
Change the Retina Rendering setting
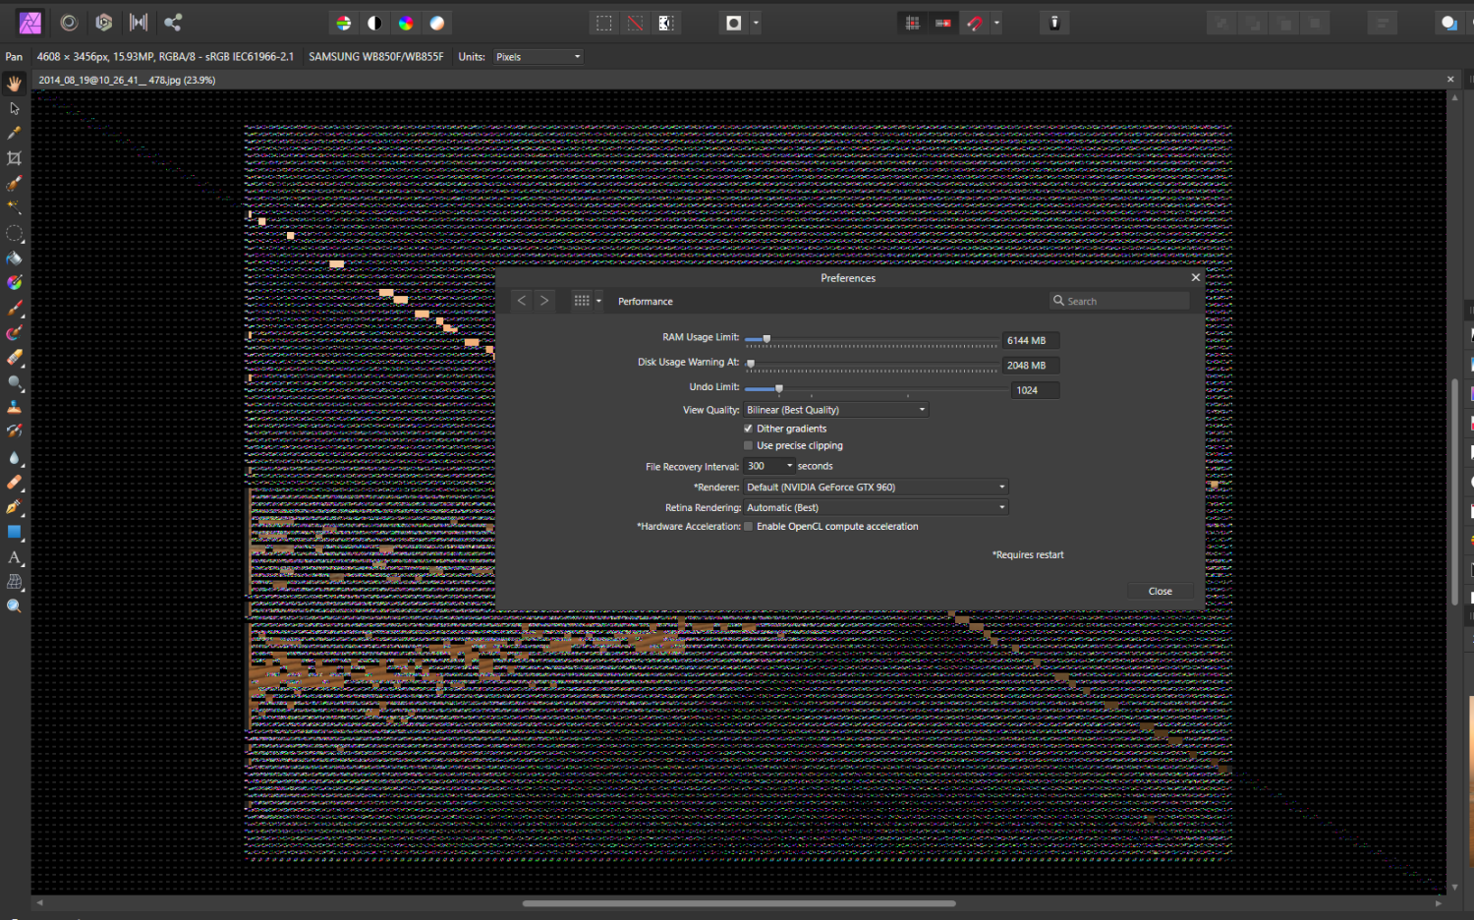[875, 507]
